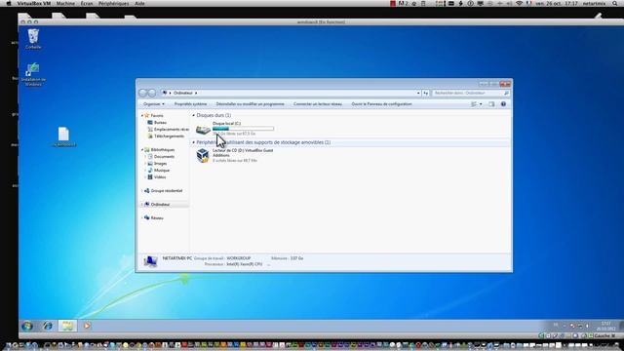Click the Favoris star icon
This screenshot has height=351, width=624.
[x=146, y=115]
